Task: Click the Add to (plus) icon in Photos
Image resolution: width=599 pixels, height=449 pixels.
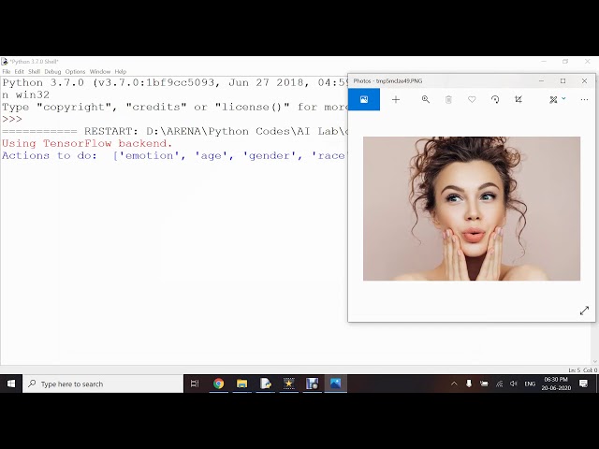Action: [x=396, y=100]
